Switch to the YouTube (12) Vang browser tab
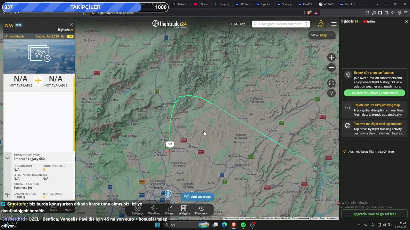The image size is (410, 230). (201, 4)
